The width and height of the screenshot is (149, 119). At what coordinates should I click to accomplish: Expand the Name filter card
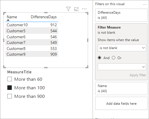121,88
